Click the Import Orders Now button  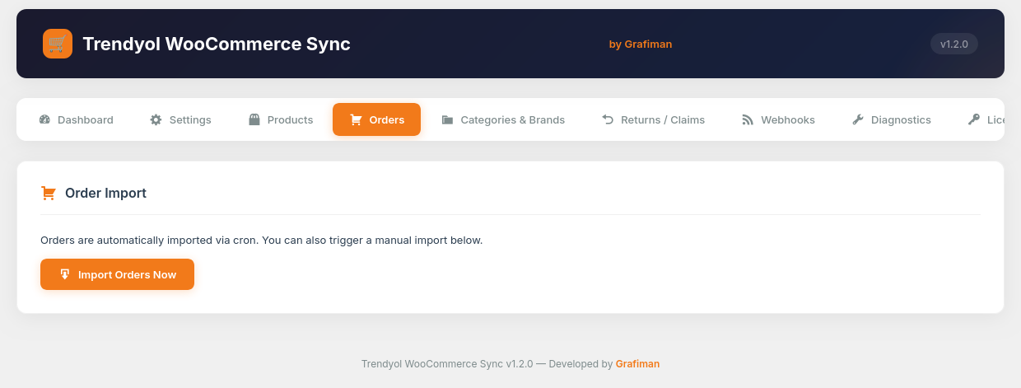[x=117, y=274]
